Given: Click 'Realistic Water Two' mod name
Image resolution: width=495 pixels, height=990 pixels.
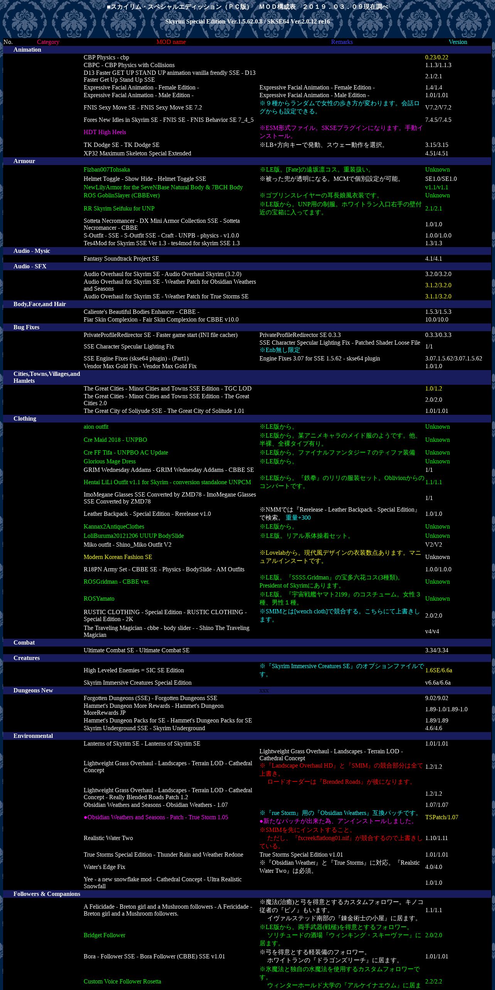Looking at the screenshot, I should 108,838.
